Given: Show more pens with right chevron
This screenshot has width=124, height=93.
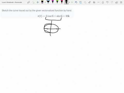Looking at the screenshot, I should point(69,2).
